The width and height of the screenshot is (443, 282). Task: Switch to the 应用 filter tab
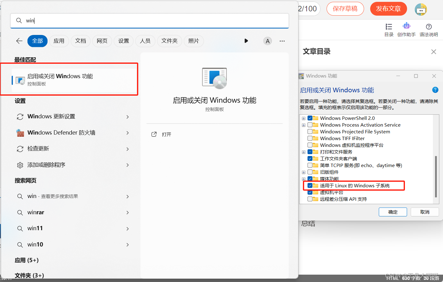[x=59, y=41]
